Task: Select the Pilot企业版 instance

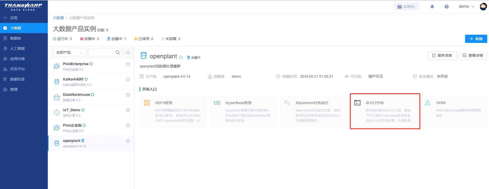Action: 91,128
